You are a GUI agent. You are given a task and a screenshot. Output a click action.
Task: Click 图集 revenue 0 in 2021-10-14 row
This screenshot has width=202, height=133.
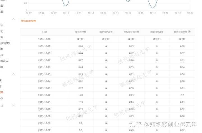click(157, 81)
